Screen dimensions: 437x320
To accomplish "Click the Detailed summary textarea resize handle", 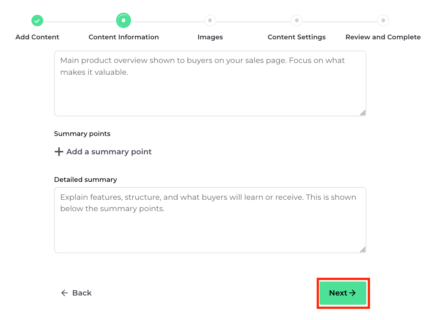I will (363, 250).
